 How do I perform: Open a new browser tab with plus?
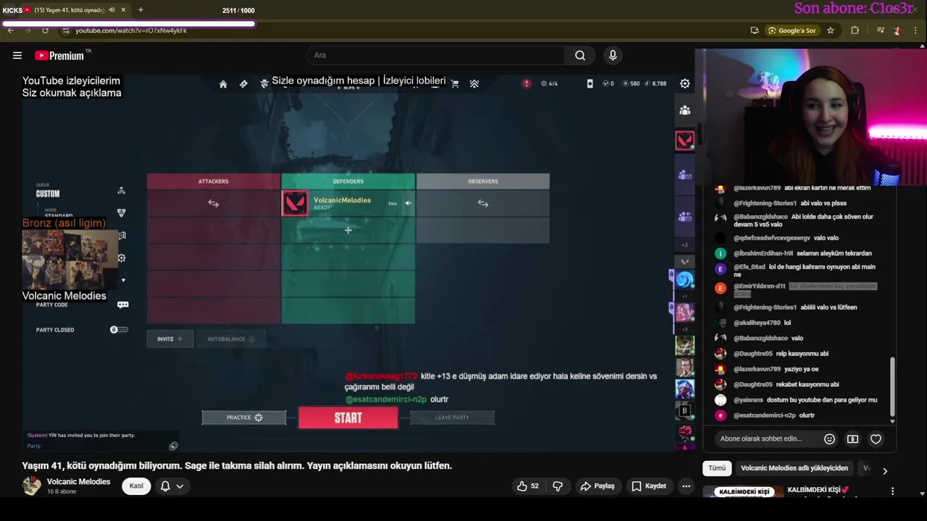point(140,10)
